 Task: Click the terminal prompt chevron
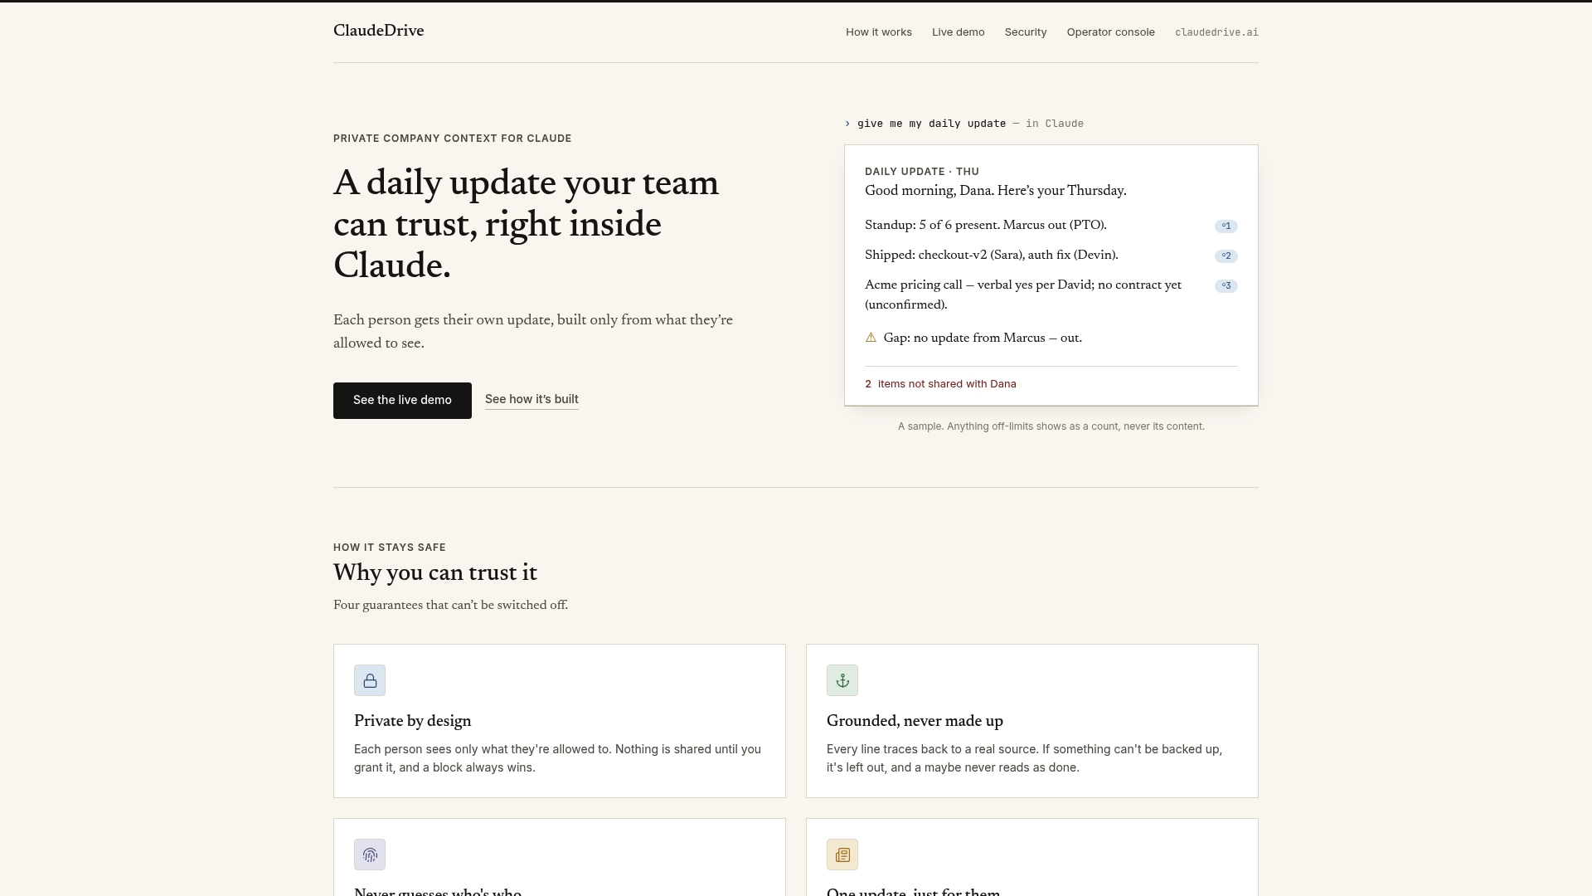pyautogui.click(x=847, y=124)
